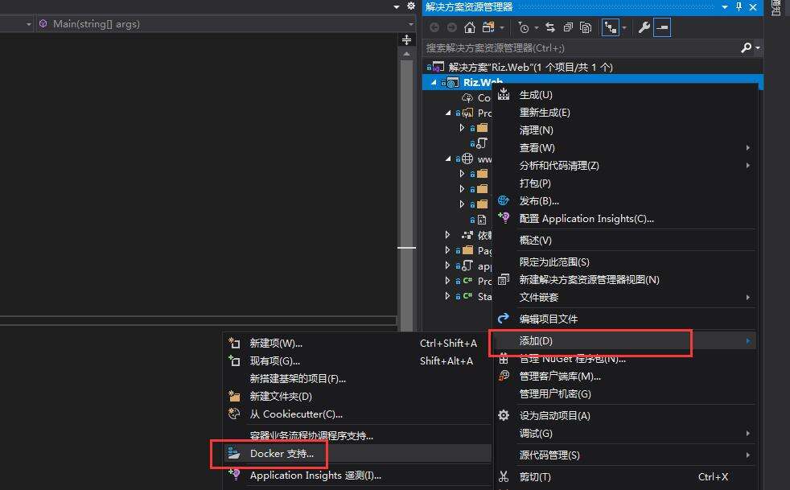Click the publish globe icon in the menu
This screenshot has height=490, width=790.
coord(504,200)
